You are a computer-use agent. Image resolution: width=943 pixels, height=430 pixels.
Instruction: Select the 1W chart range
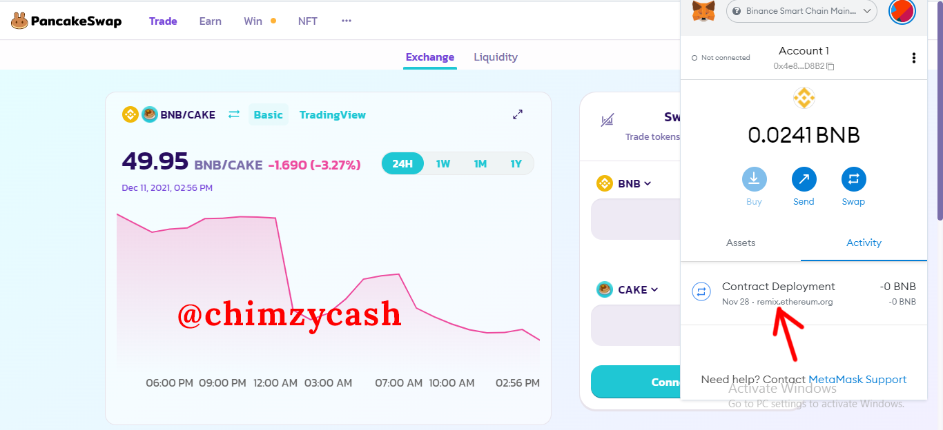pos(443,163)
